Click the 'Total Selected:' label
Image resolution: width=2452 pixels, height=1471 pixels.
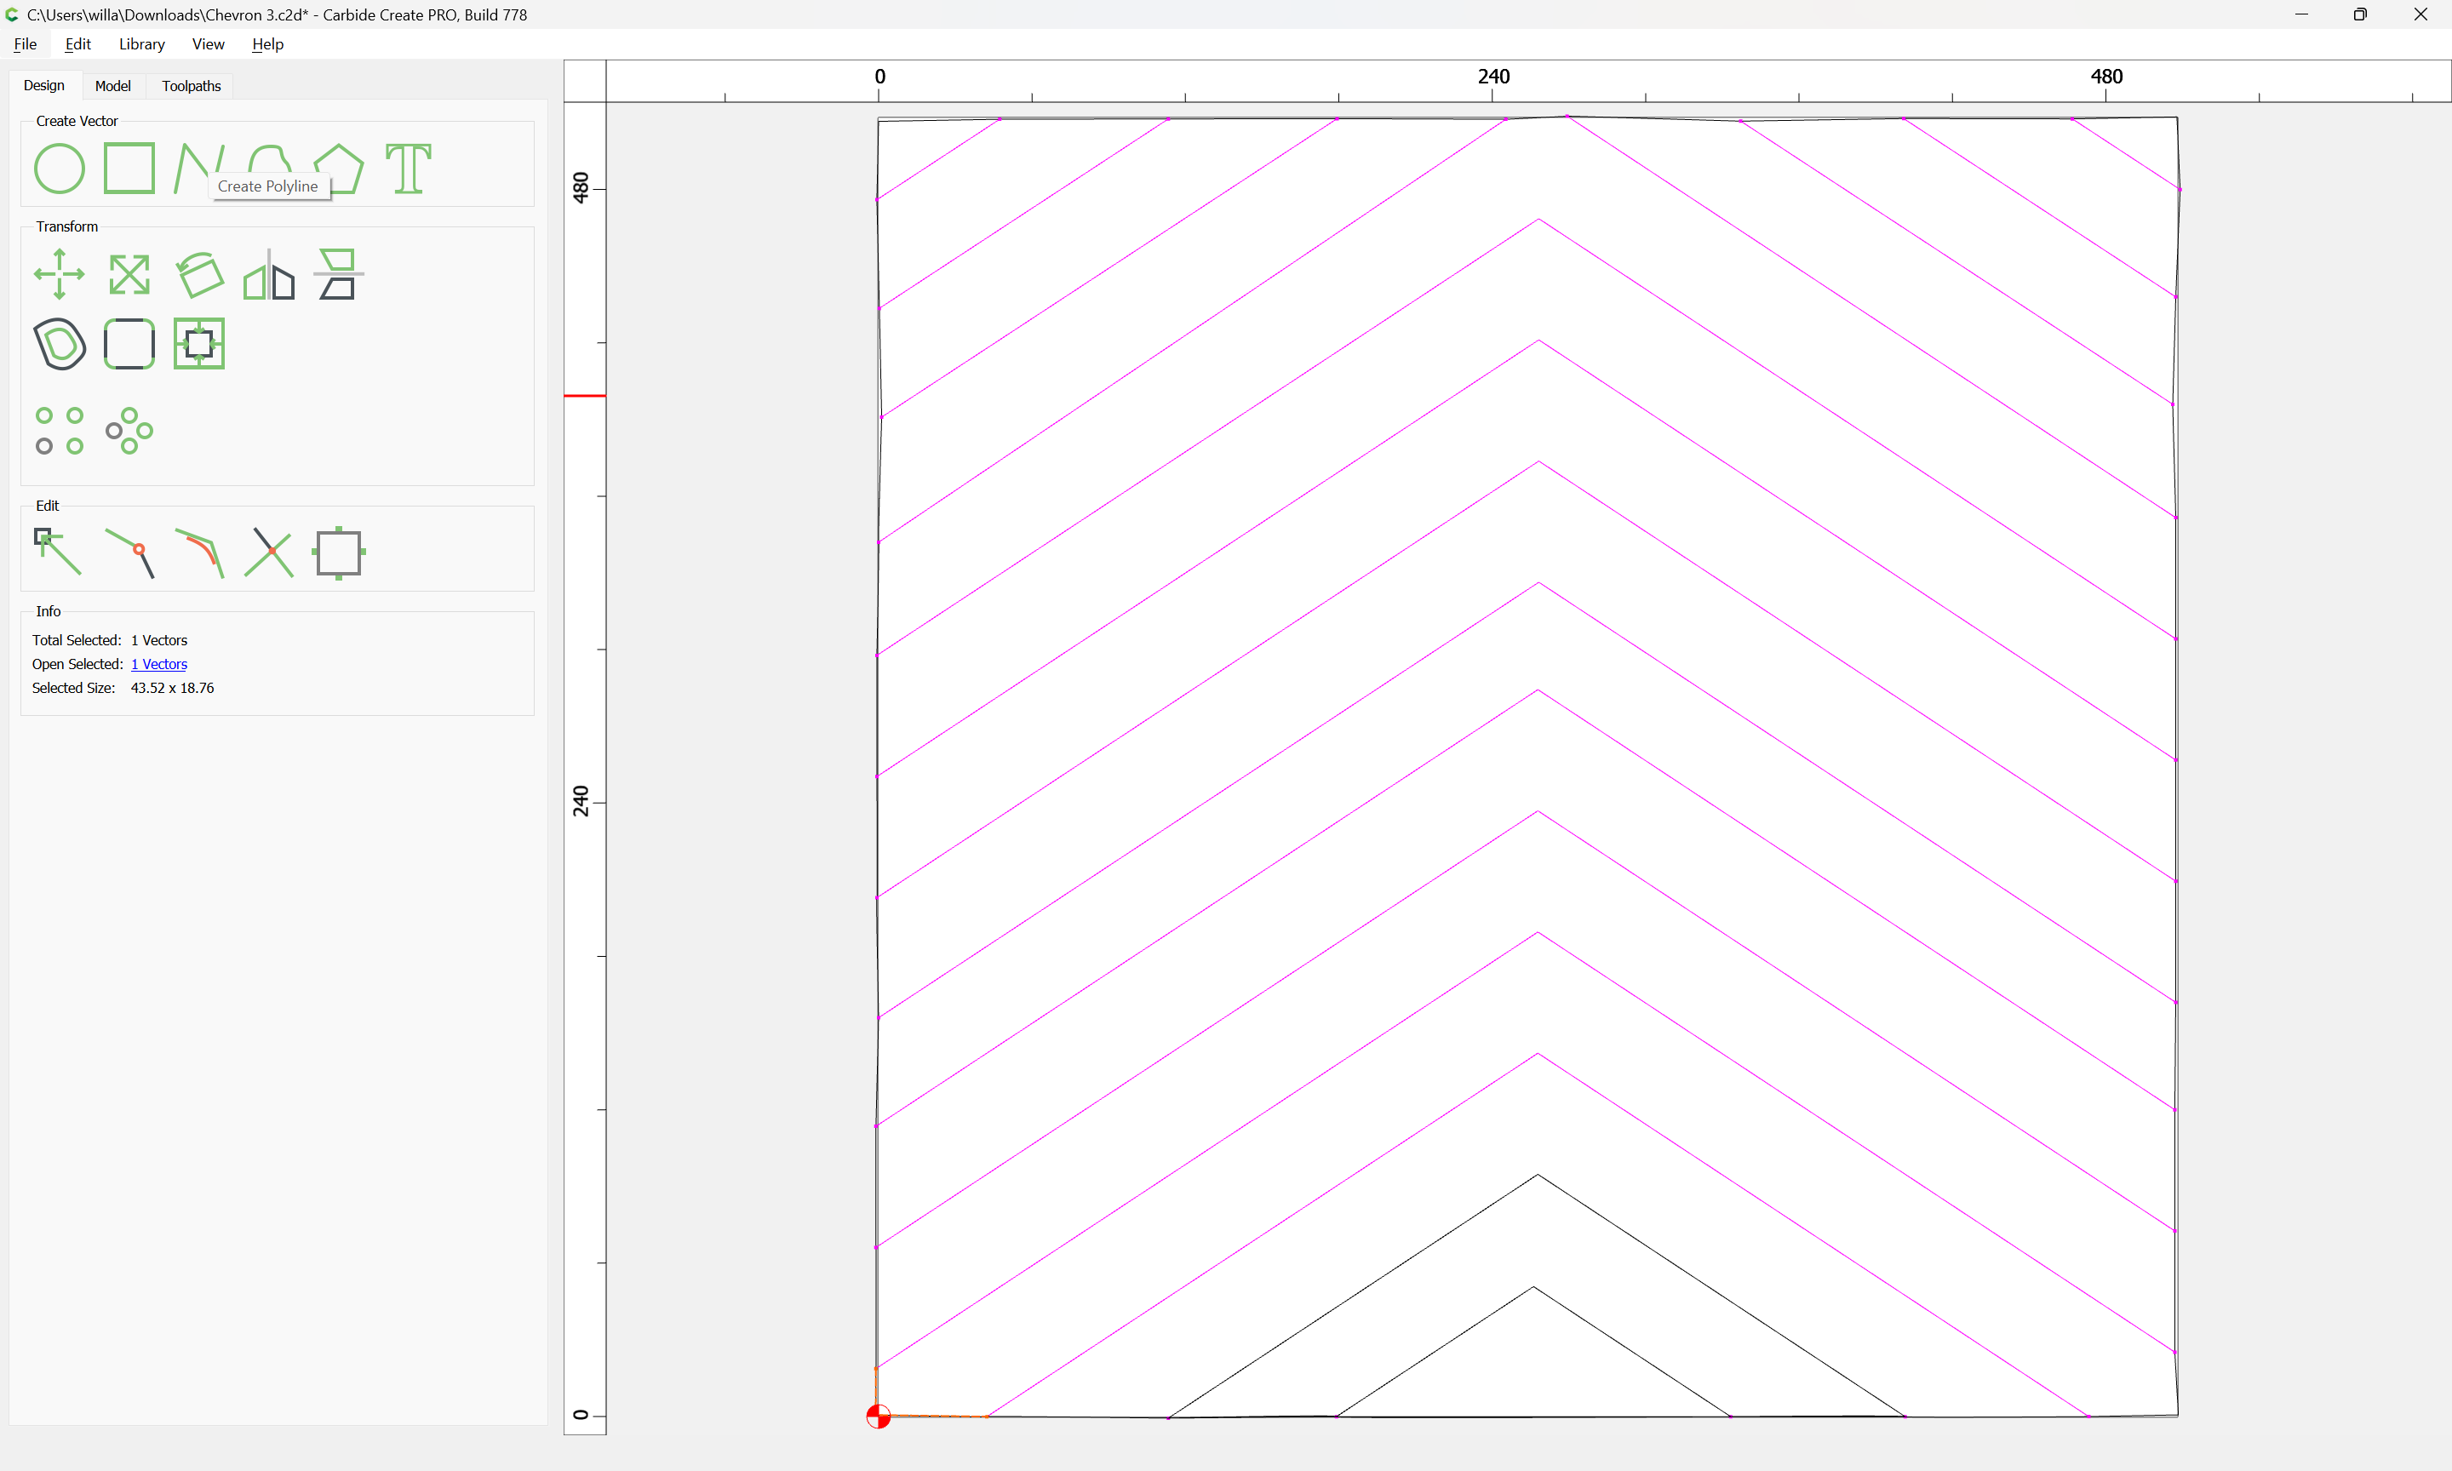77,640
